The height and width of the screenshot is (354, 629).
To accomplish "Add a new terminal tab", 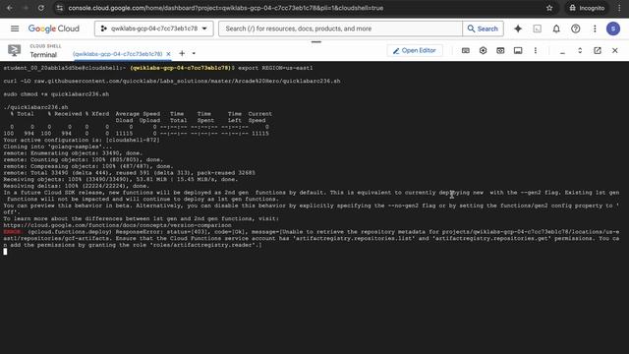I will pyautogui.click(x=182, y=53).
